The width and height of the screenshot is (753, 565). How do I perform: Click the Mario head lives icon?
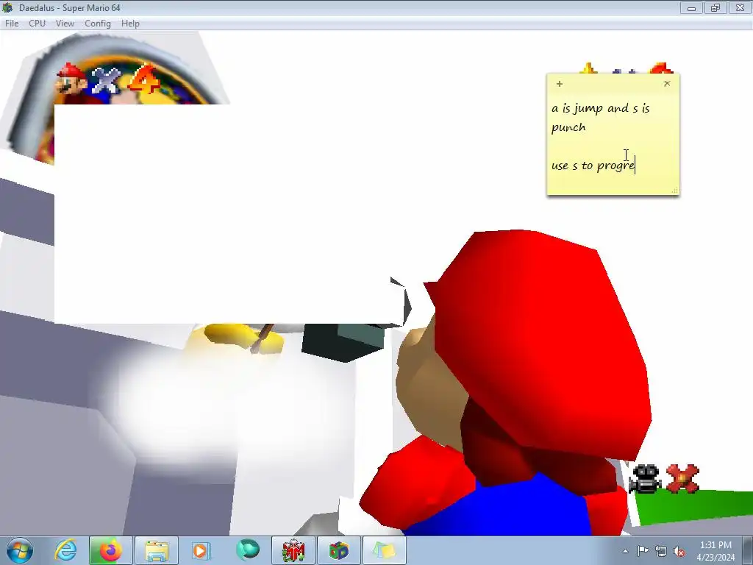coord(71,79)
